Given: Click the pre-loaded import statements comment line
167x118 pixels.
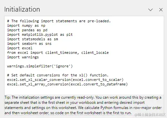Looking at the screenshot, I should 59,21.
